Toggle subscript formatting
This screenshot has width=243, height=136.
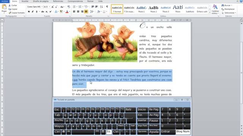(47, 12)
